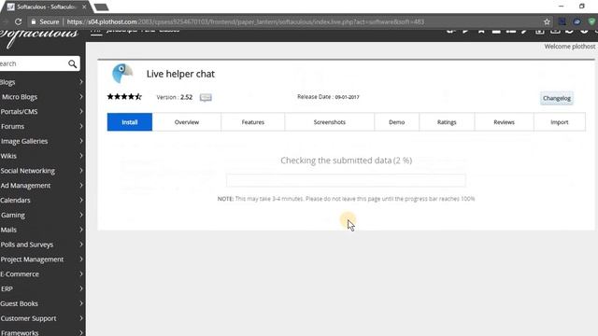Viewport: 598px width, 336px height.
Task: Open the Polls and Surveys chevron
Action: coord(81,245)
